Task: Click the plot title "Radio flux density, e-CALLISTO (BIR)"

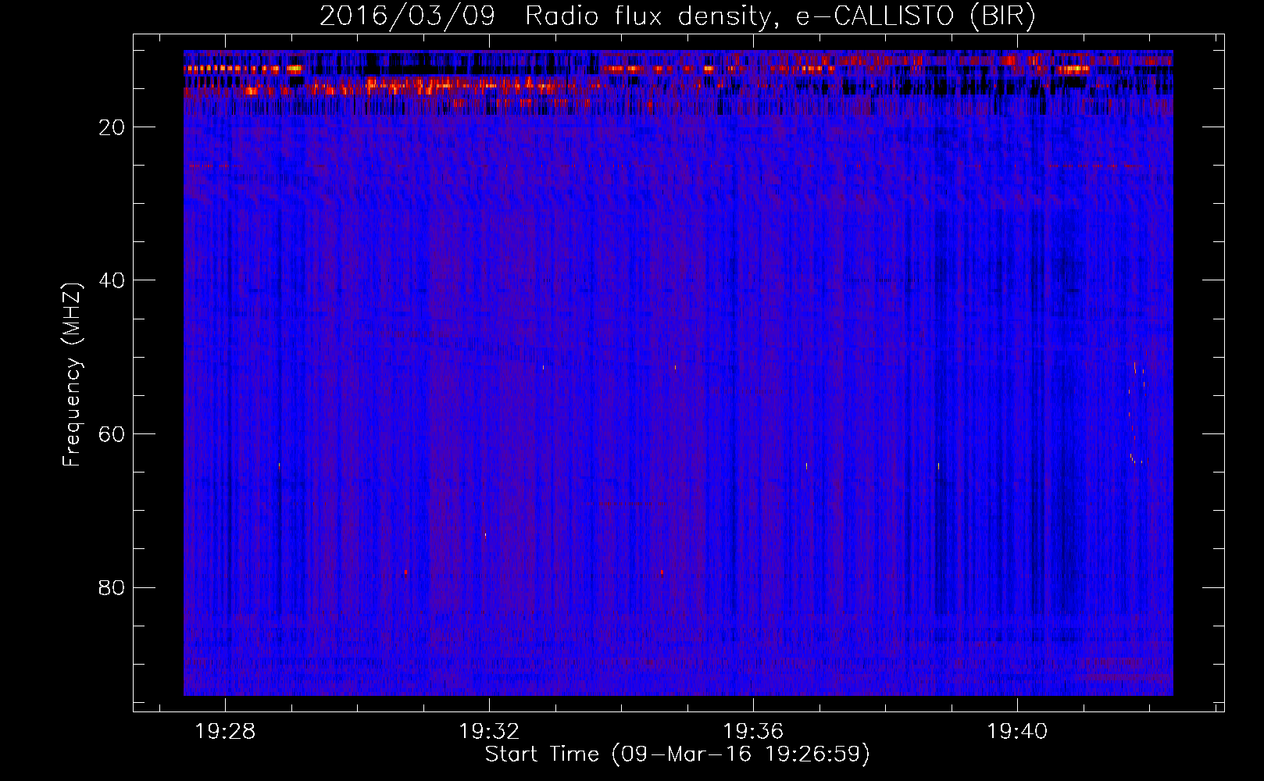Action: [x=780, y=16]
